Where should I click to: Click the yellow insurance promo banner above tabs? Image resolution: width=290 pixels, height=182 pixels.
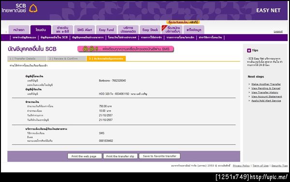click(183, 22)
